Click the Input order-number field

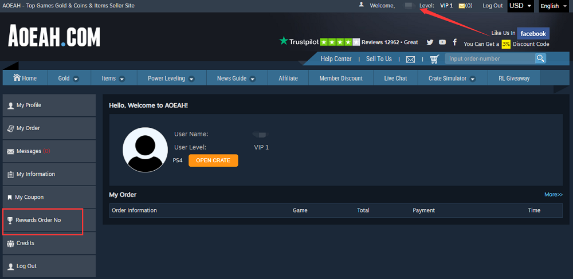(490, 58)
